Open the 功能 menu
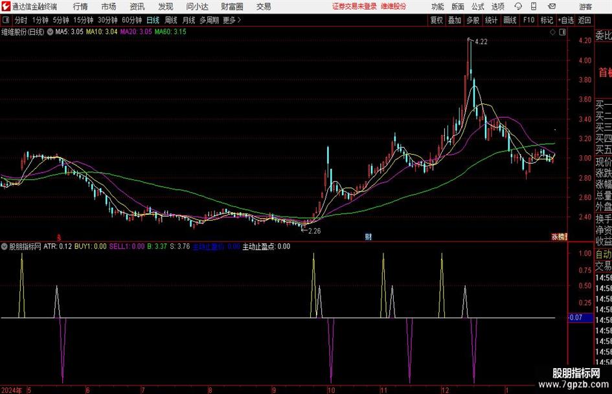This screenshot has width=612, height=394. point(438,6)
